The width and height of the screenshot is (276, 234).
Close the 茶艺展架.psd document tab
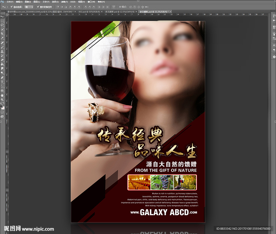point(137,12)
